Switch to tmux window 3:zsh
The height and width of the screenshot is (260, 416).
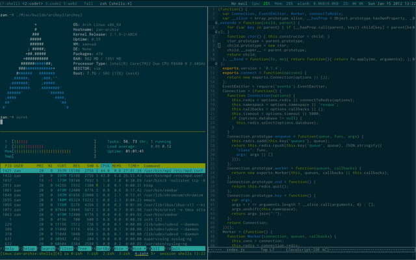point(124,254)
